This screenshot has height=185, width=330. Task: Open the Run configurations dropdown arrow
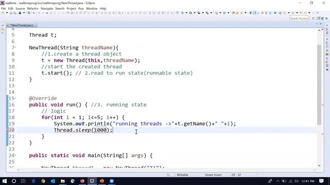coord(195,13)
